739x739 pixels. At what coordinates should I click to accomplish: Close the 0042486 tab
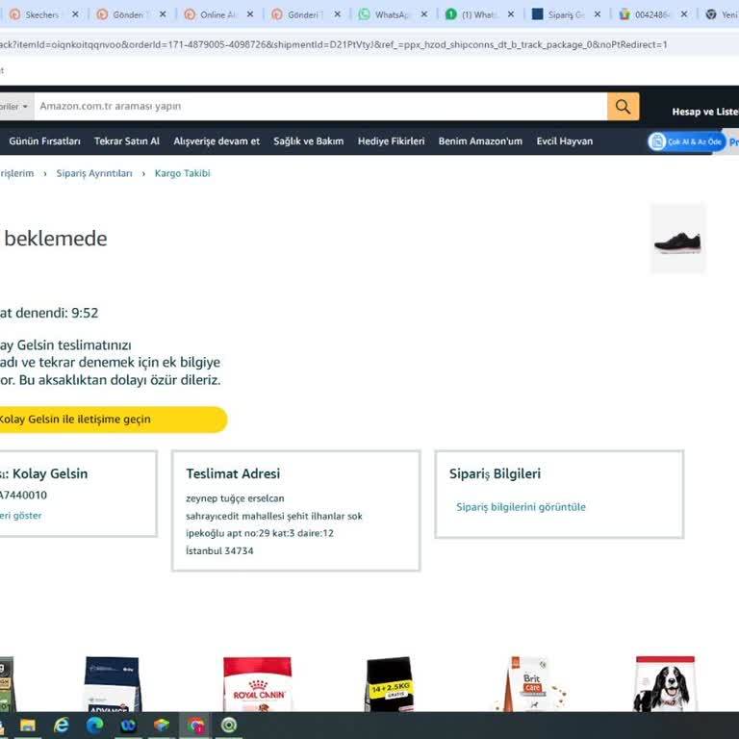click(x=684, y=14)
